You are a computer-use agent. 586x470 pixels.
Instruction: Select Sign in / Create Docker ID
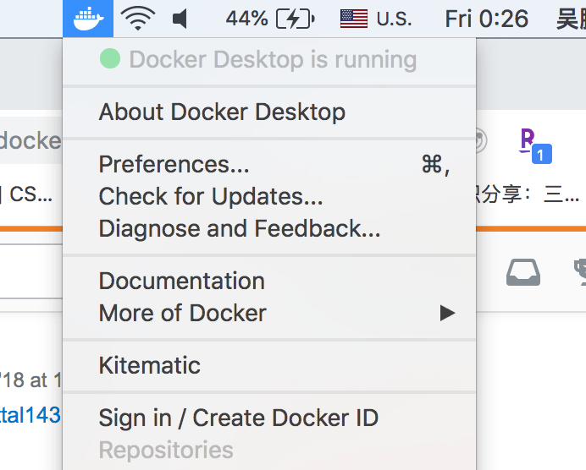(x=239, y=418)
